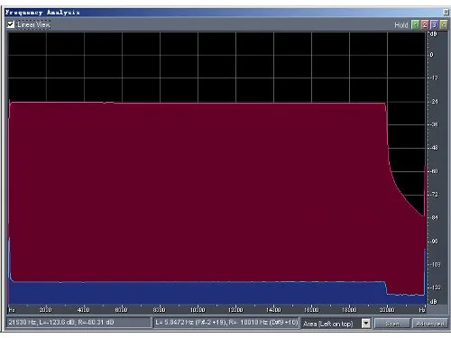Click the Linear View label text
The height and width of the screenshot is (338, 451).
coord(33,24)
